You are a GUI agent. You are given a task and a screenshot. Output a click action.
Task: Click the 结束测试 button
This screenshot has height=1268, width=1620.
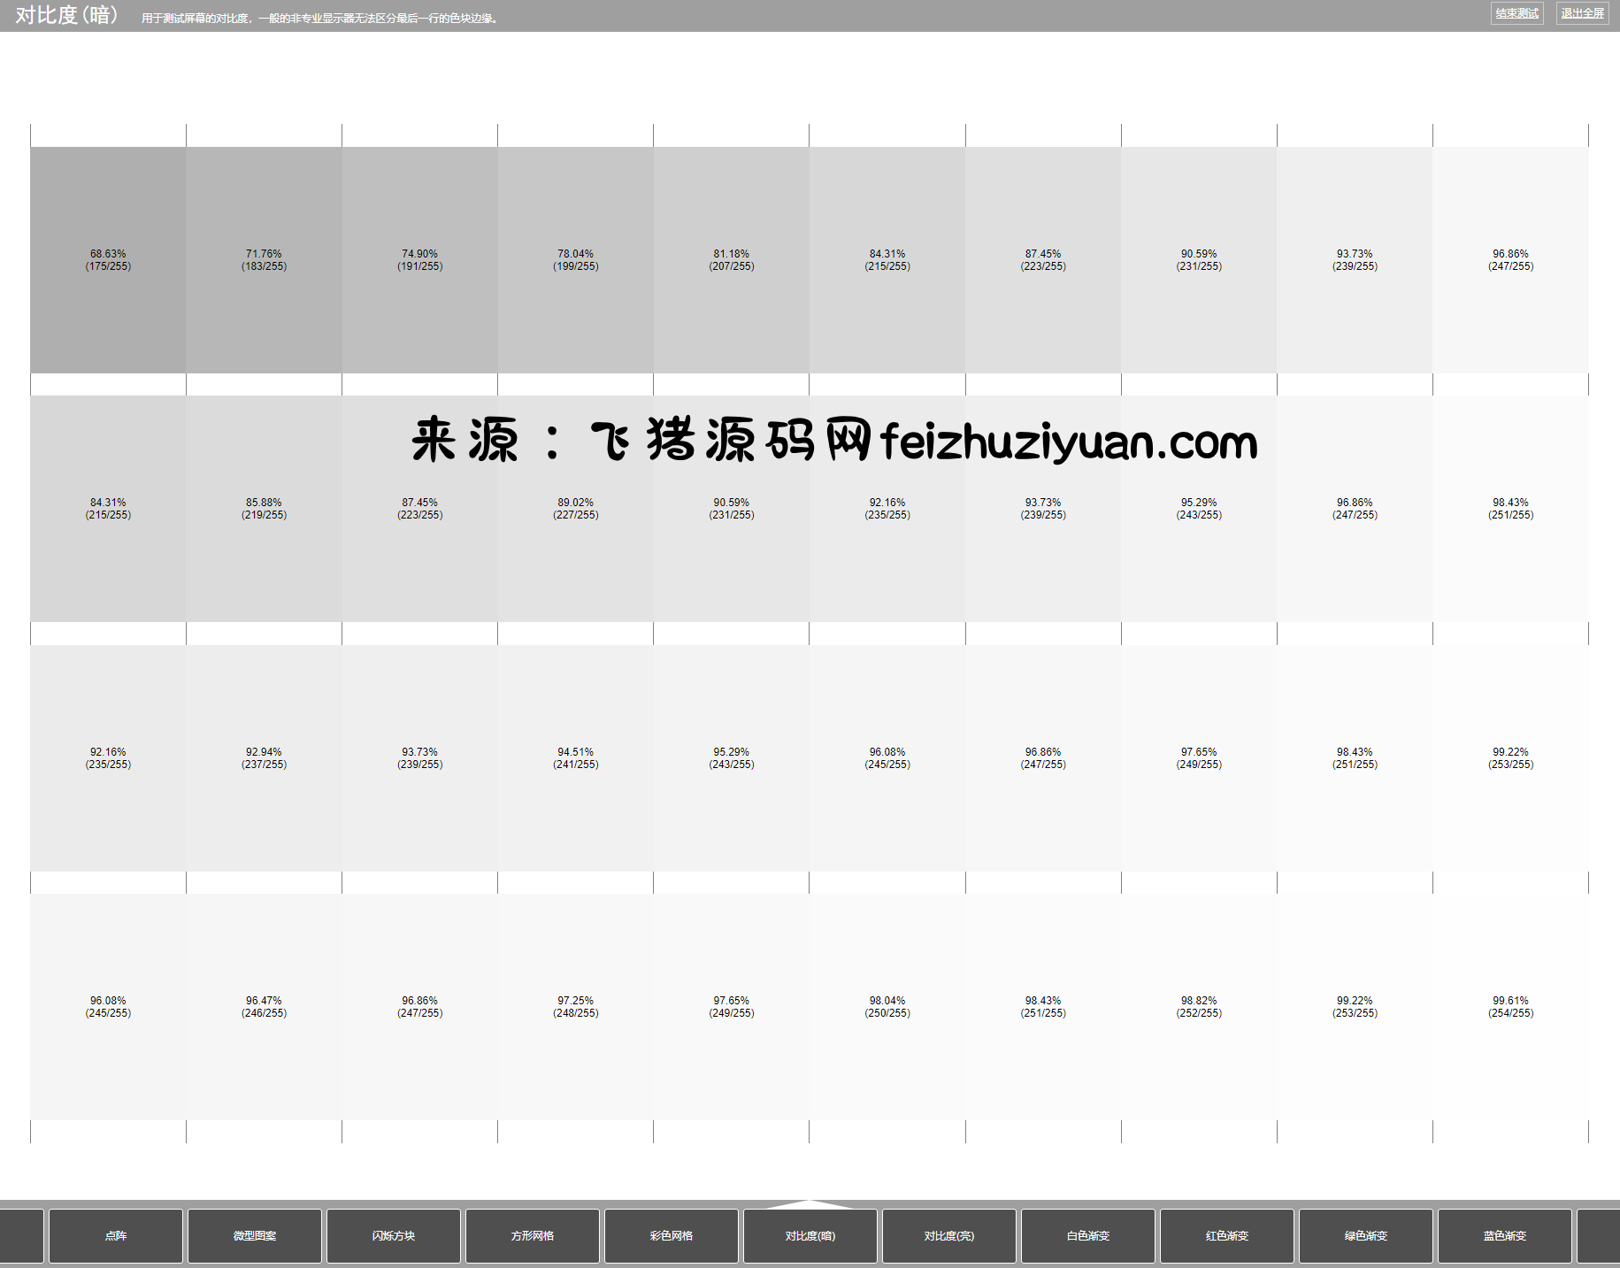pos(1516,13)
